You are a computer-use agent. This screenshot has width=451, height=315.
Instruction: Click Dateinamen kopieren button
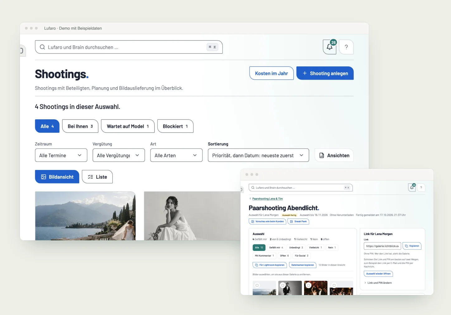(303, 265)
